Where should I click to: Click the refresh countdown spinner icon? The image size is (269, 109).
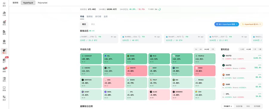coord(159,9)
